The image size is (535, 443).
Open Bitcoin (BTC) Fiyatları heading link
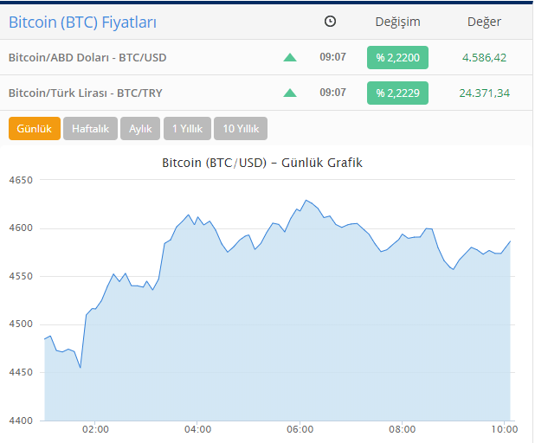click(82, 22)
